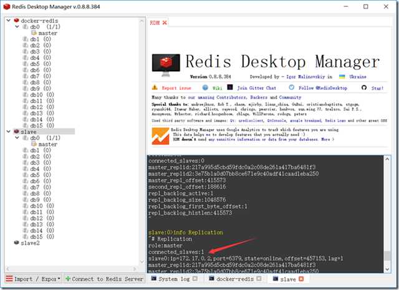Switch to the docker-redis console tab
Image resolution: width=399 pixels, height=290 pixels.
234,279
